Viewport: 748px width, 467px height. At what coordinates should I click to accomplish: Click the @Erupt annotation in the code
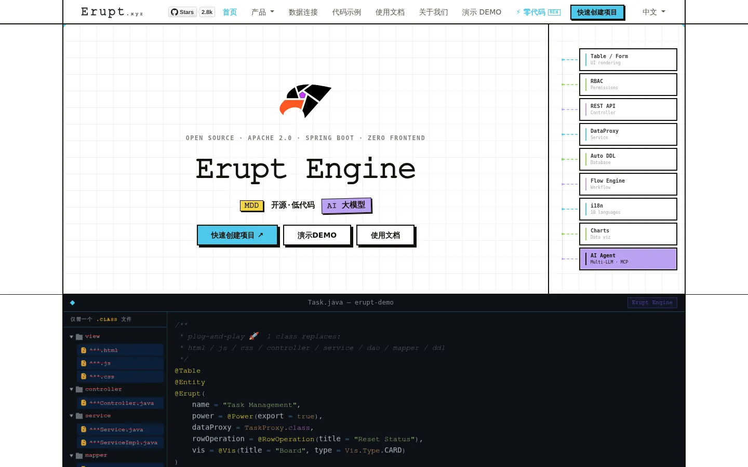coord(188,393)
